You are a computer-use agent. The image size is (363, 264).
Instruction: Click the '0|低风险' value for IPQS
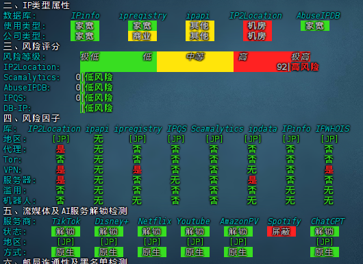pos(94,98)
